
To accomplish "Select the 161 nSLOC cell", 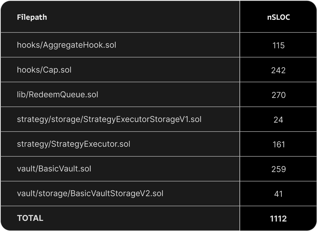I will click(279, 144).
